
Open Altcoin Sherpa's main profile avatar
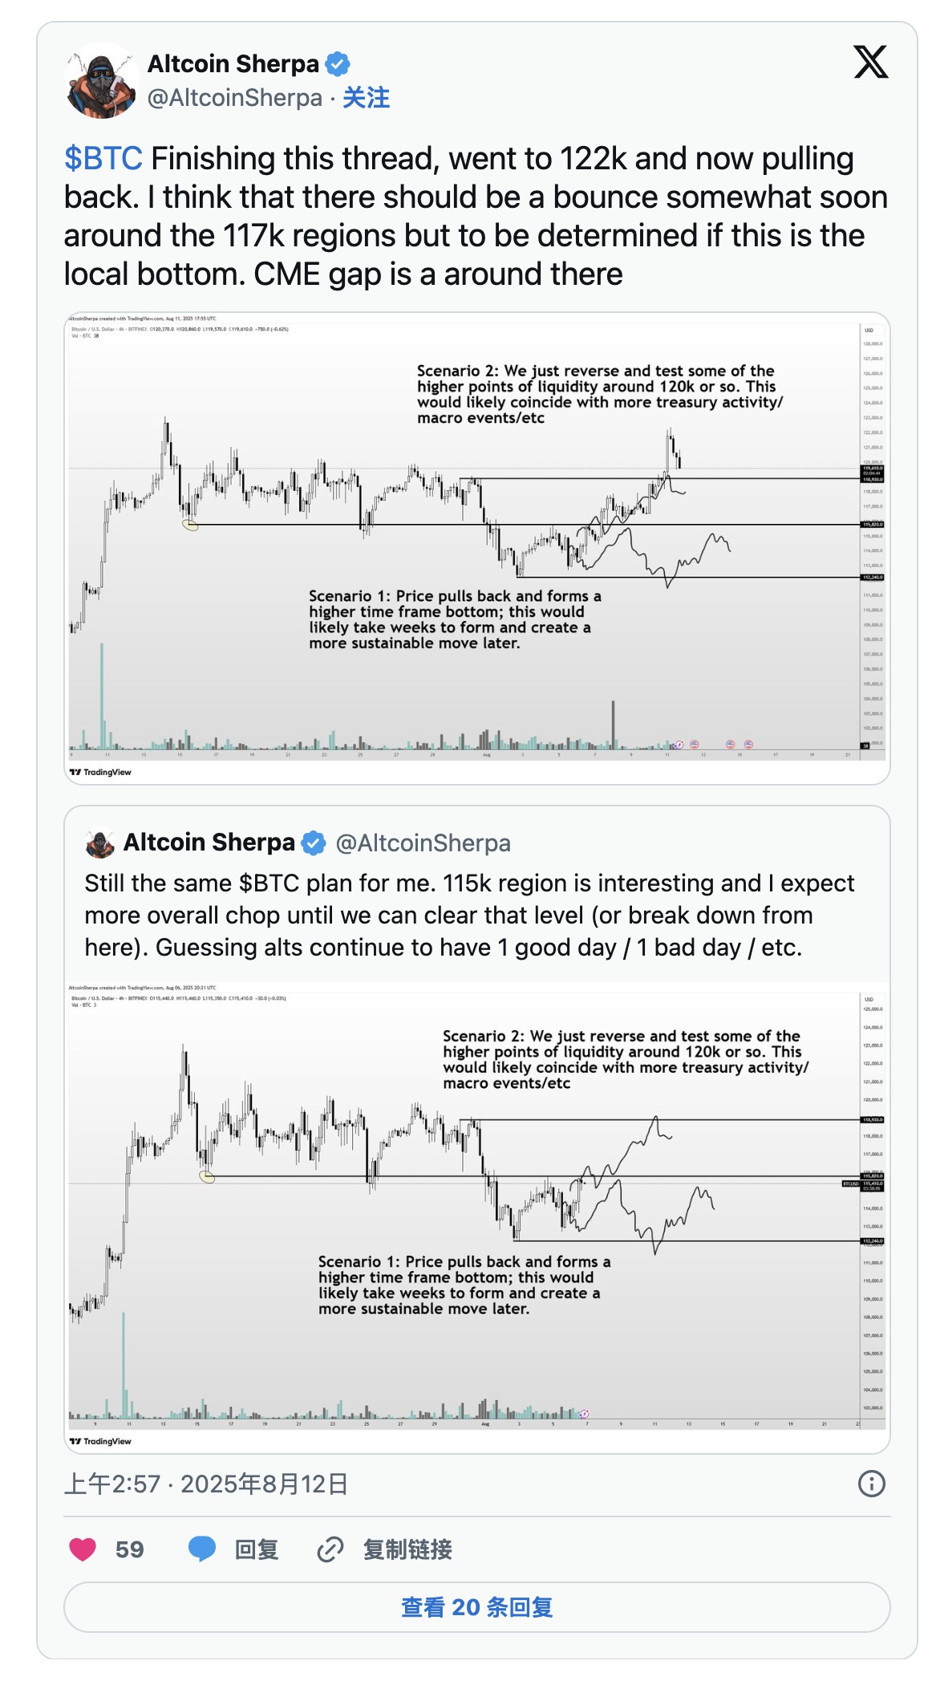(x=102, y=81)
